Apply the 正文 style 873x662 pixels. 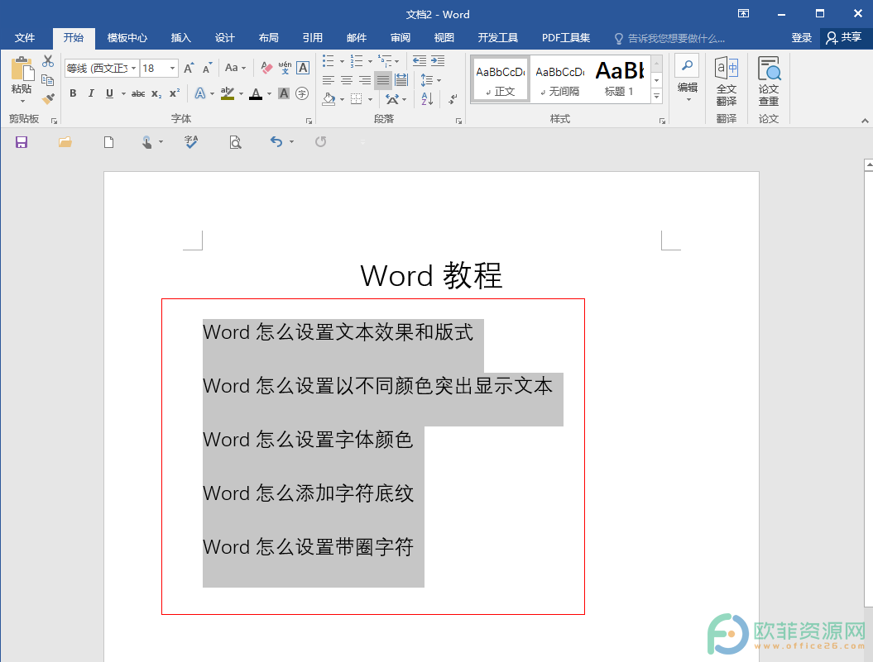tap(501, 79)
